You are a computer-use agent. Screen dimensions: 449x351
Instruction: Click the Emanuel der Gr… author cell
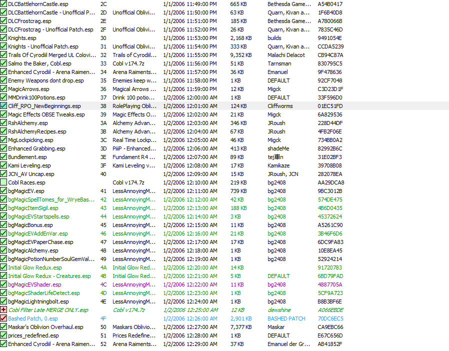(288, 344)
